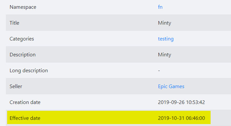Click the Minty title value

click(165, 23)
